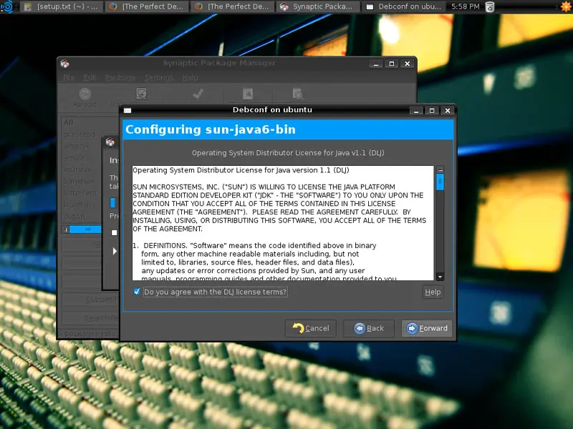Switch to first 'The Perfect De...' Firefox taskbar entry
Screen dimensions: 573x429
pyautogui.click(x=147, y=6)
